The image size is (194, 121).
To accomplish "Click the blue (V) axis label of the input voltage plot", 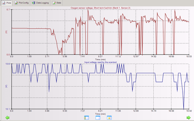I will coord(6,86).
